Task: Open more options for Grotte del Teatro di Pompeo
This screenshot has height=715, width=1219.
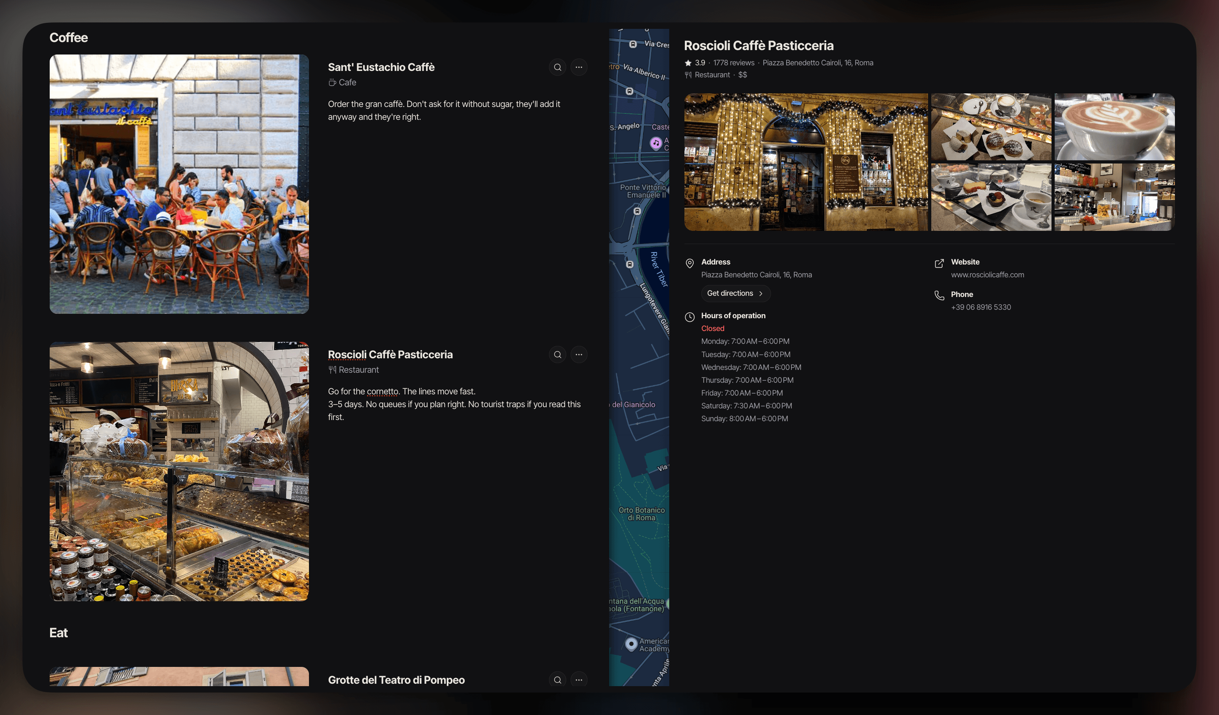Action: (x=579, y=680)
